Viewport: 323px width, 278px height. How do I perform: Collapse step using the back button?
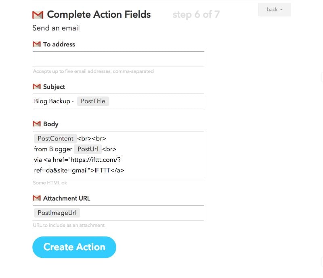pos(275,10)
